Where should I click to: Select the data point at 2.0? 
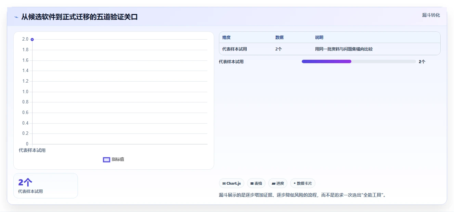coord(32,40)
